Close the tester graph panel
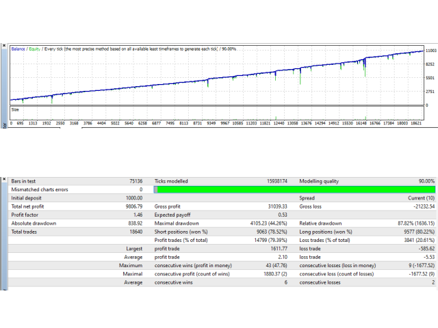 (x=4, y=46)
